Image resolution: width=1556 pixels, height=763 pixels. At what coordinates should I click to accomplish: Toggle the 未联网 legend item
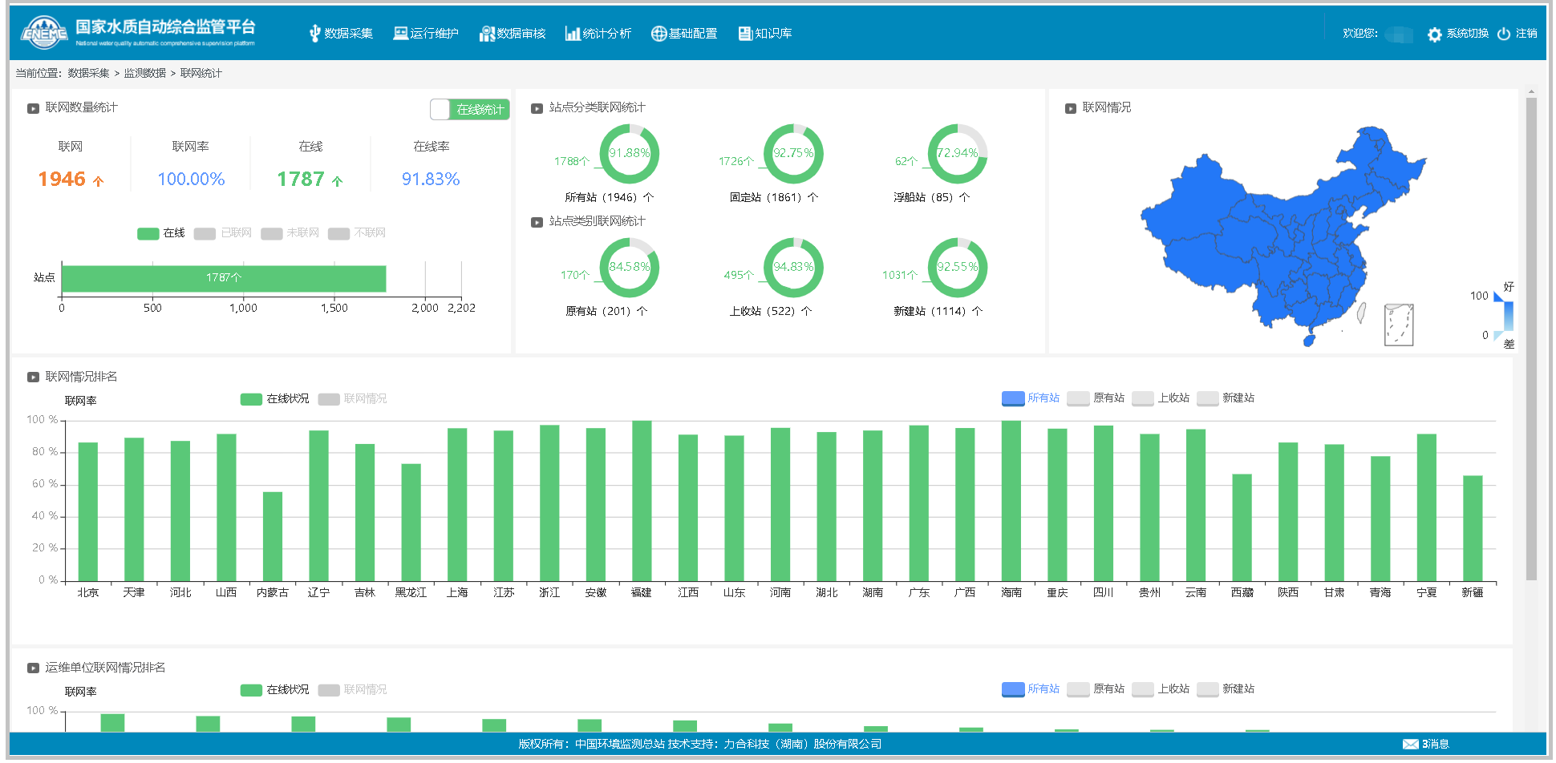(x=290, y=233)
